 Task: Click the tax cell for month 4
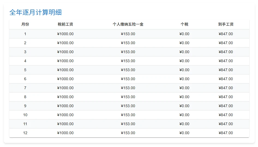[x=184, y=61]
